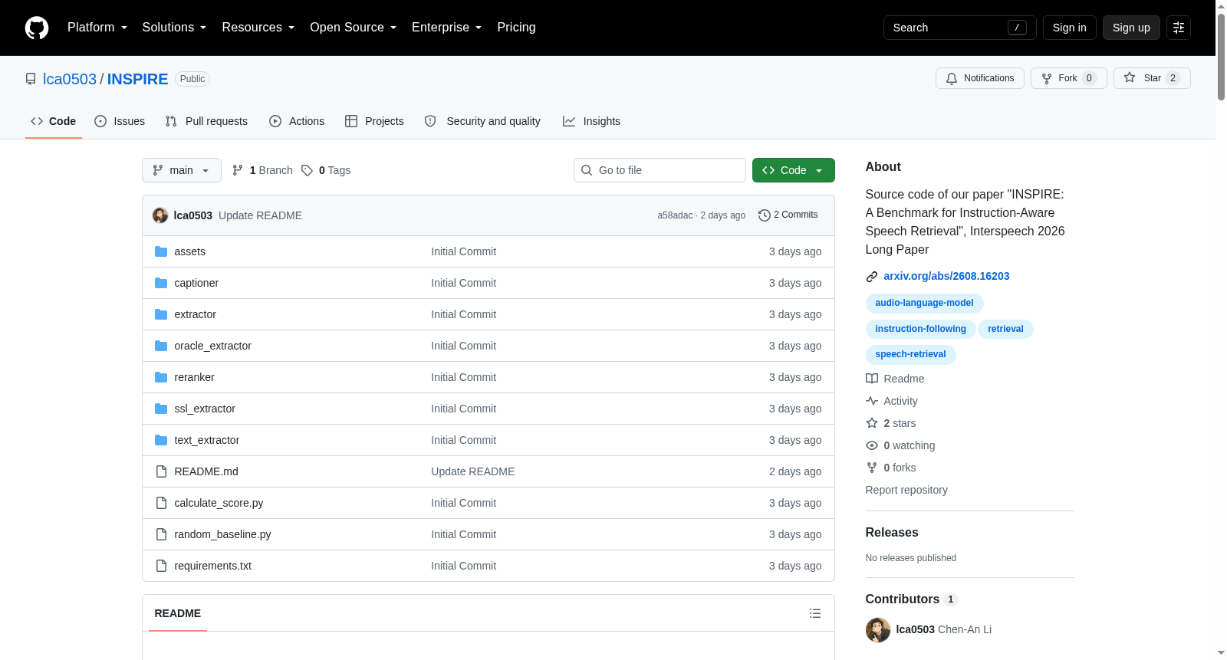Viewport: 1227px width, 660px height.
Task: Select the README tab heading
Action: coord(178,613)
